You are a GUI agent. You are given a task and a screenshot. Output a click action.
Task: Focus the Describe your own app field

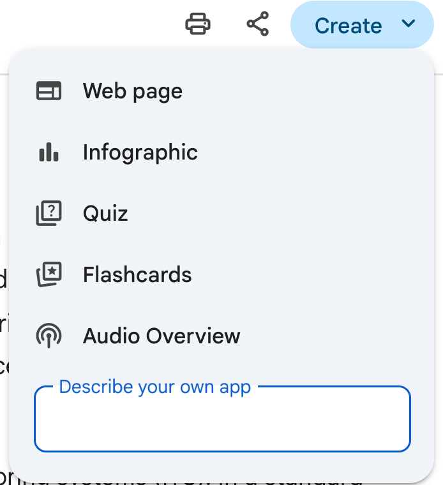coord(222,422)
